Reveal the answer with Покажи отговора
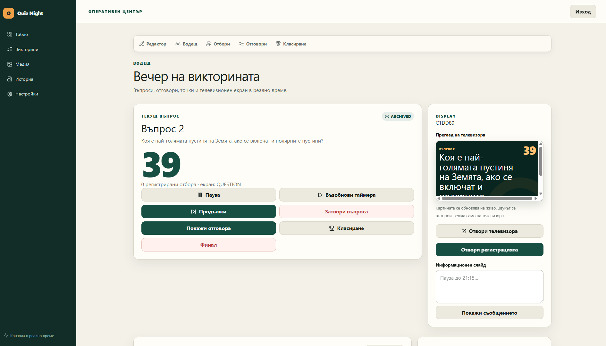The width and height of the screenshot is (606, 346). (209, 228)
